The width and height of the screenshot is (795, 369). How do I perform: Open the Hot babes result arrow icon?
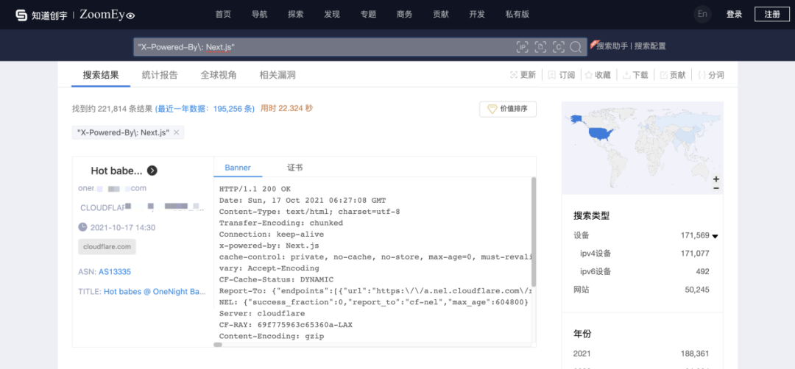[152, 171]
